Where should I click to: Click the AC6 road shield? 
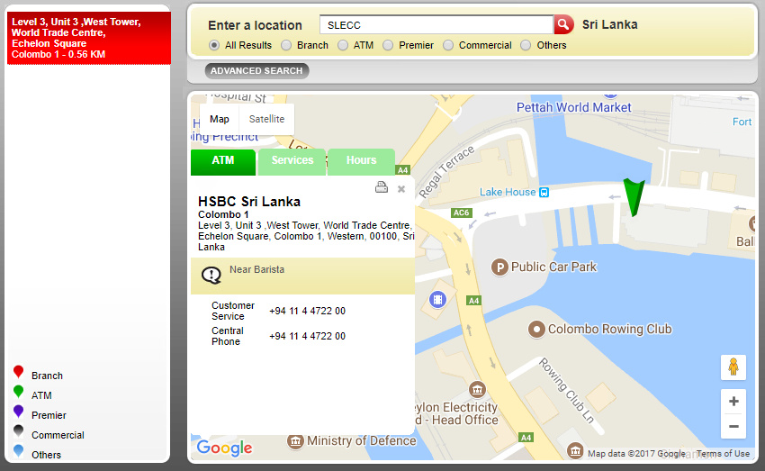(461, 213)
